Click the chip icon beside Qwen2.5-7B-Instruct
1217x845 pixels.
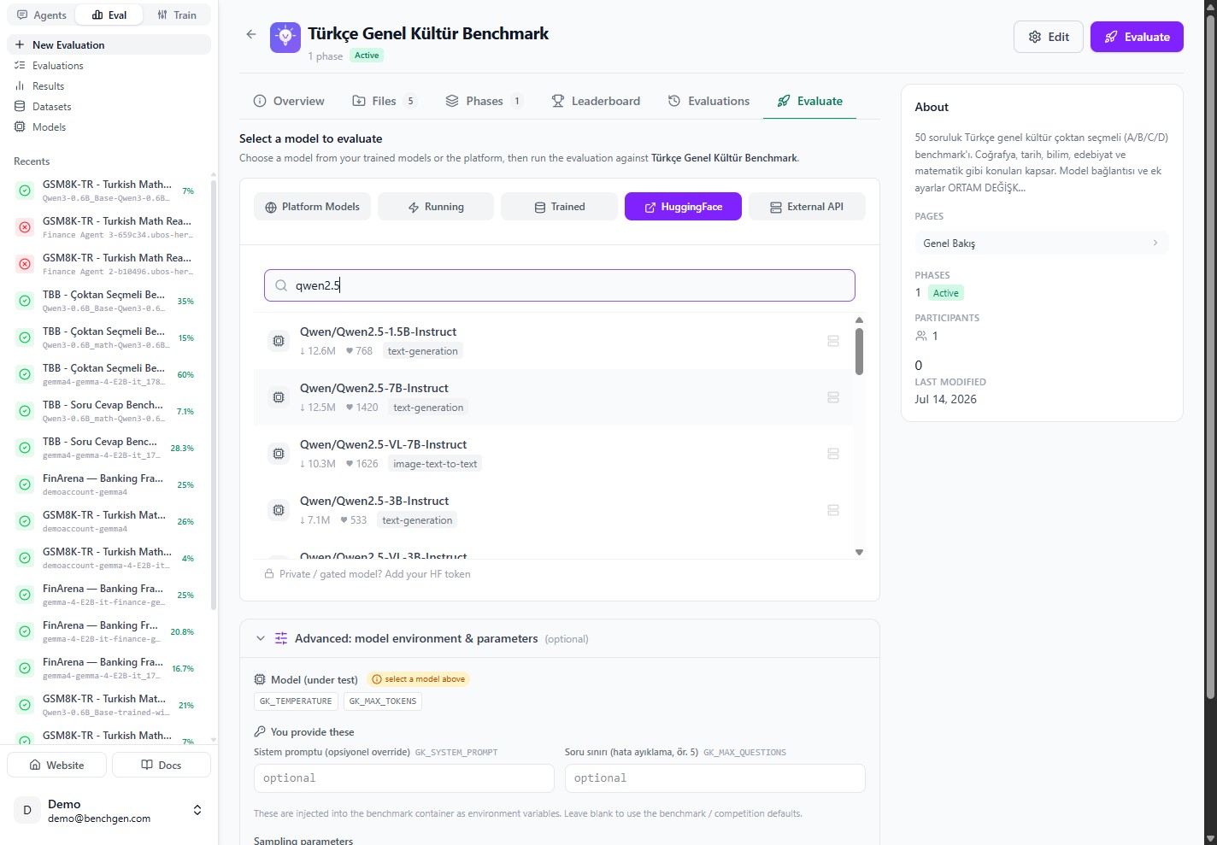[x=279, y=397]
